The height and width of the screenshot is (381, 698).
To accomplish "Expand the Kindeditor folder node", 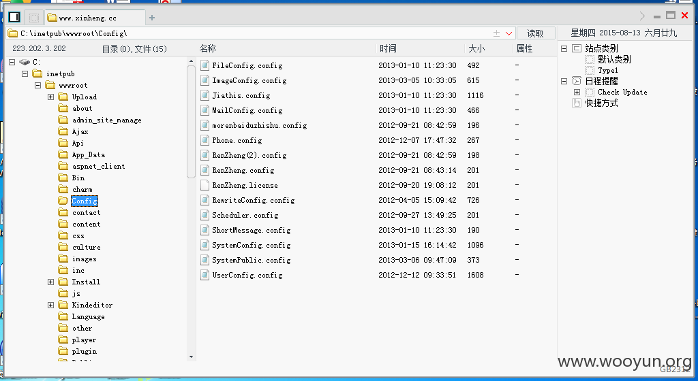I will [50, 305].
